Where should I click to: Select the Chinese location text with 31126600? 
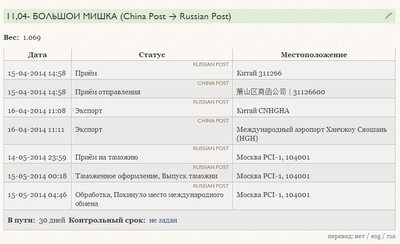coord(280,92)
